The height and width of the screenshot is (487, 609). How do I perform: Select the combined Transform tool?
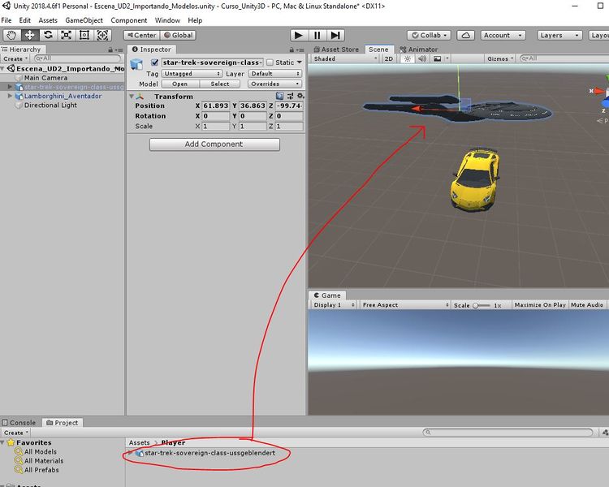102,35
